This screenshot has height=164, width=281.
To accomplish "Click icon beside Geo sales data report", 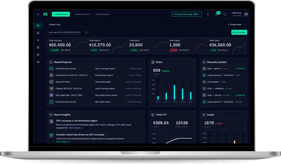I will click(x=51, y=95).
